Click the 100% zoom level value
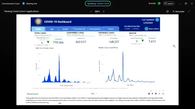Viewport: 195px width, 109px height. click(97, 12)
